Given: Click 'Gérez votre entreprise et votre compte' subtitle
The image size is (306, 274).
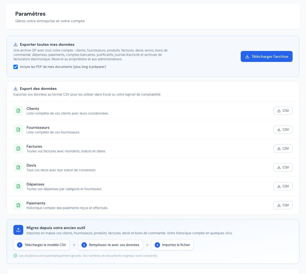Looking at the screenshot, I should coord(50,21).
